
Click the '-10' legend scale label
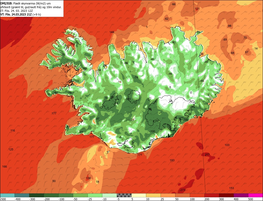[105, 199]
